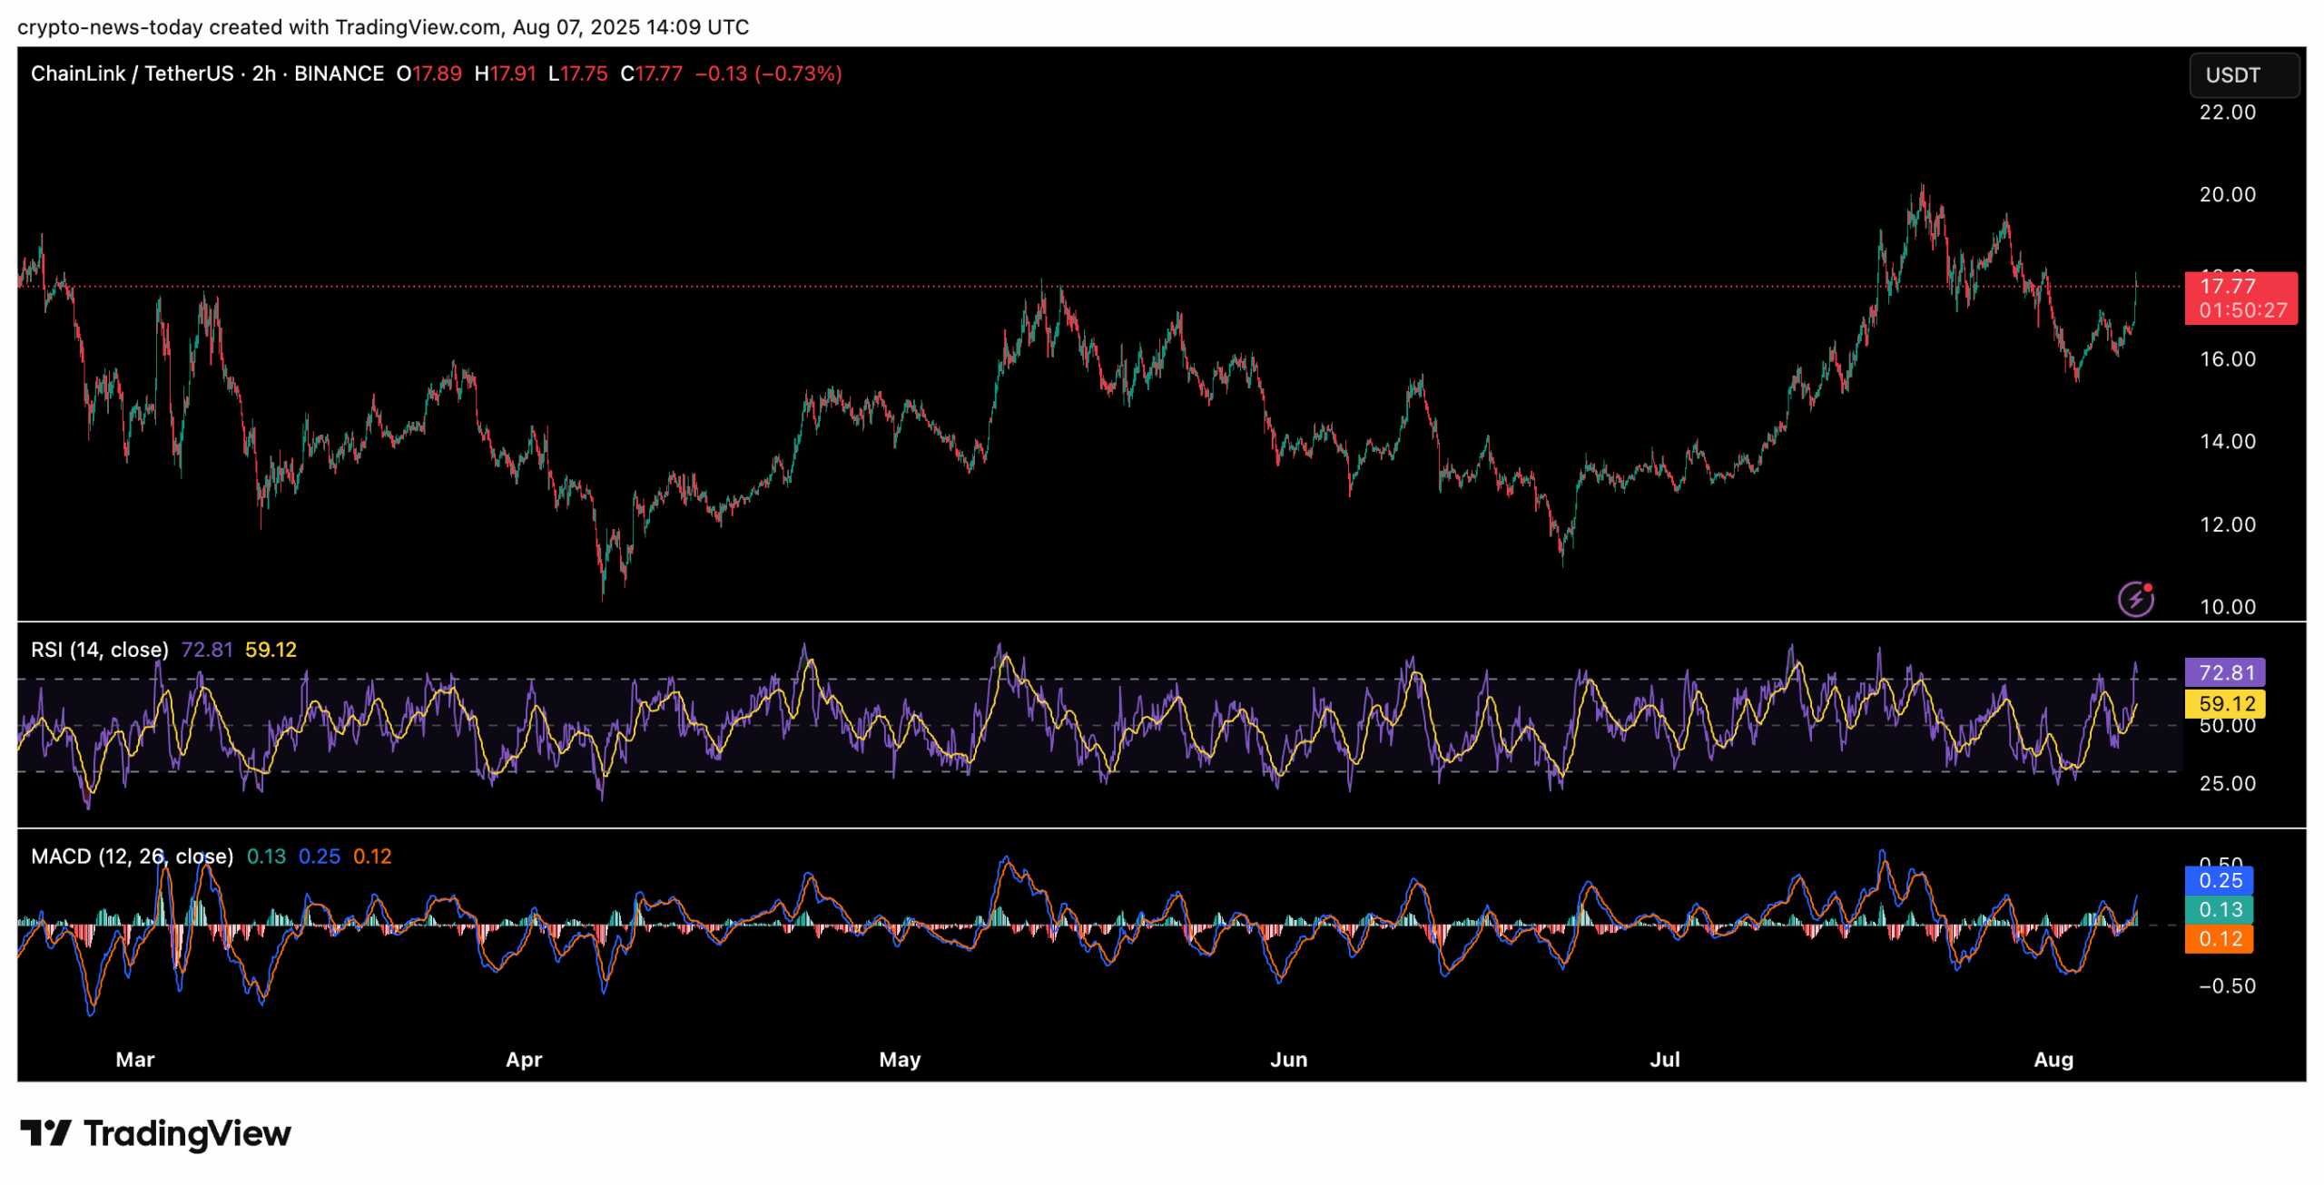Viewport: 2324px width, 1185px height.
Task: Select the May label on time axis
Action: pos(900,1060)
